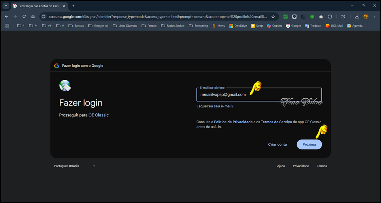Open the Extensions puzzle menu
Viewport: 381px width, 203px height.
[x=330, y=17]
